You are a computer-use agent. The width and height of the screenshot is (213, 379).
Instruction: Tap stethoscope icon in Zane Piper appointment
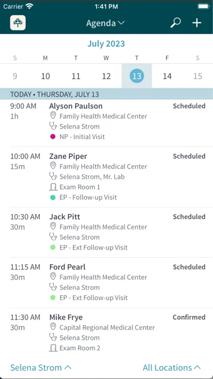click(x=53, y=176)
